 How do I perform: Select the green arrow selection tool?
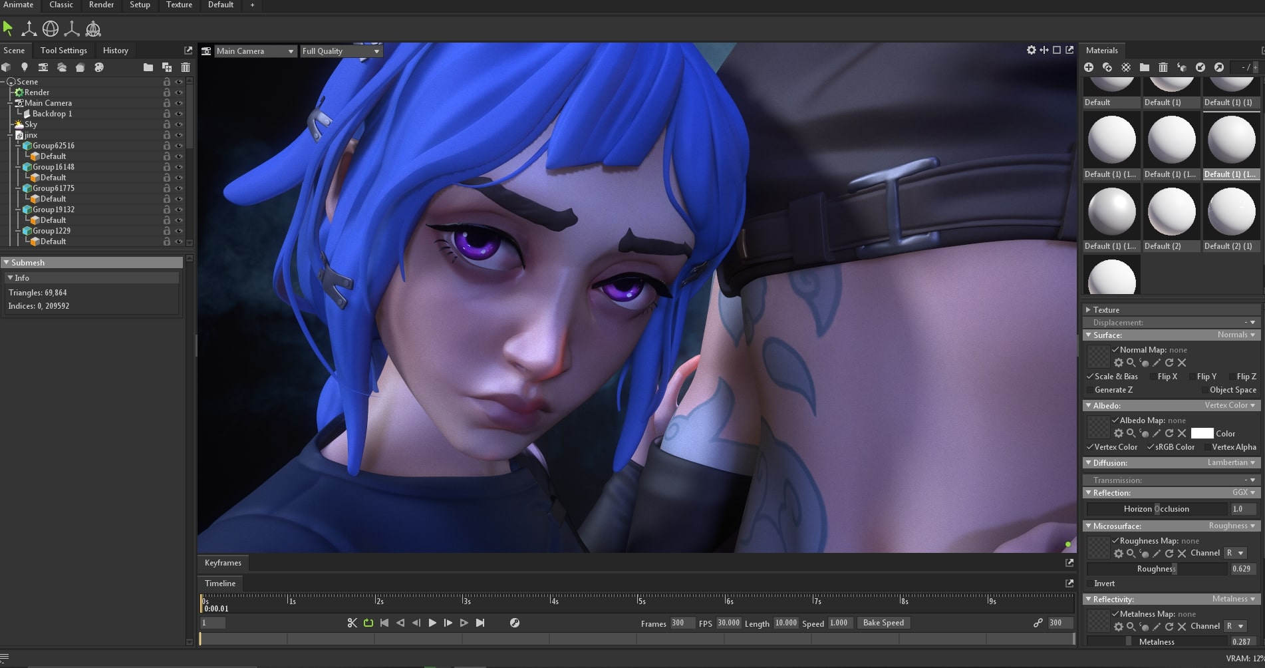click(x=8, y=29)
